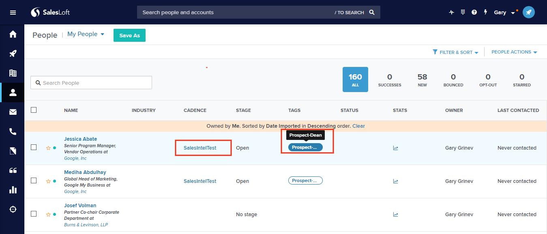This screenshot has height=234, width=547.
Task: Open the Gary user menu
Action: coord(504,13)
